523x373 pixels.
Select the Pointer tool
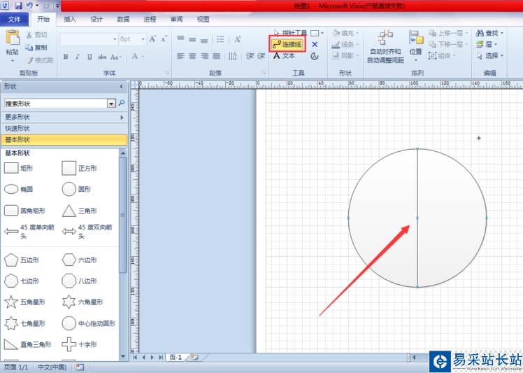289,33
